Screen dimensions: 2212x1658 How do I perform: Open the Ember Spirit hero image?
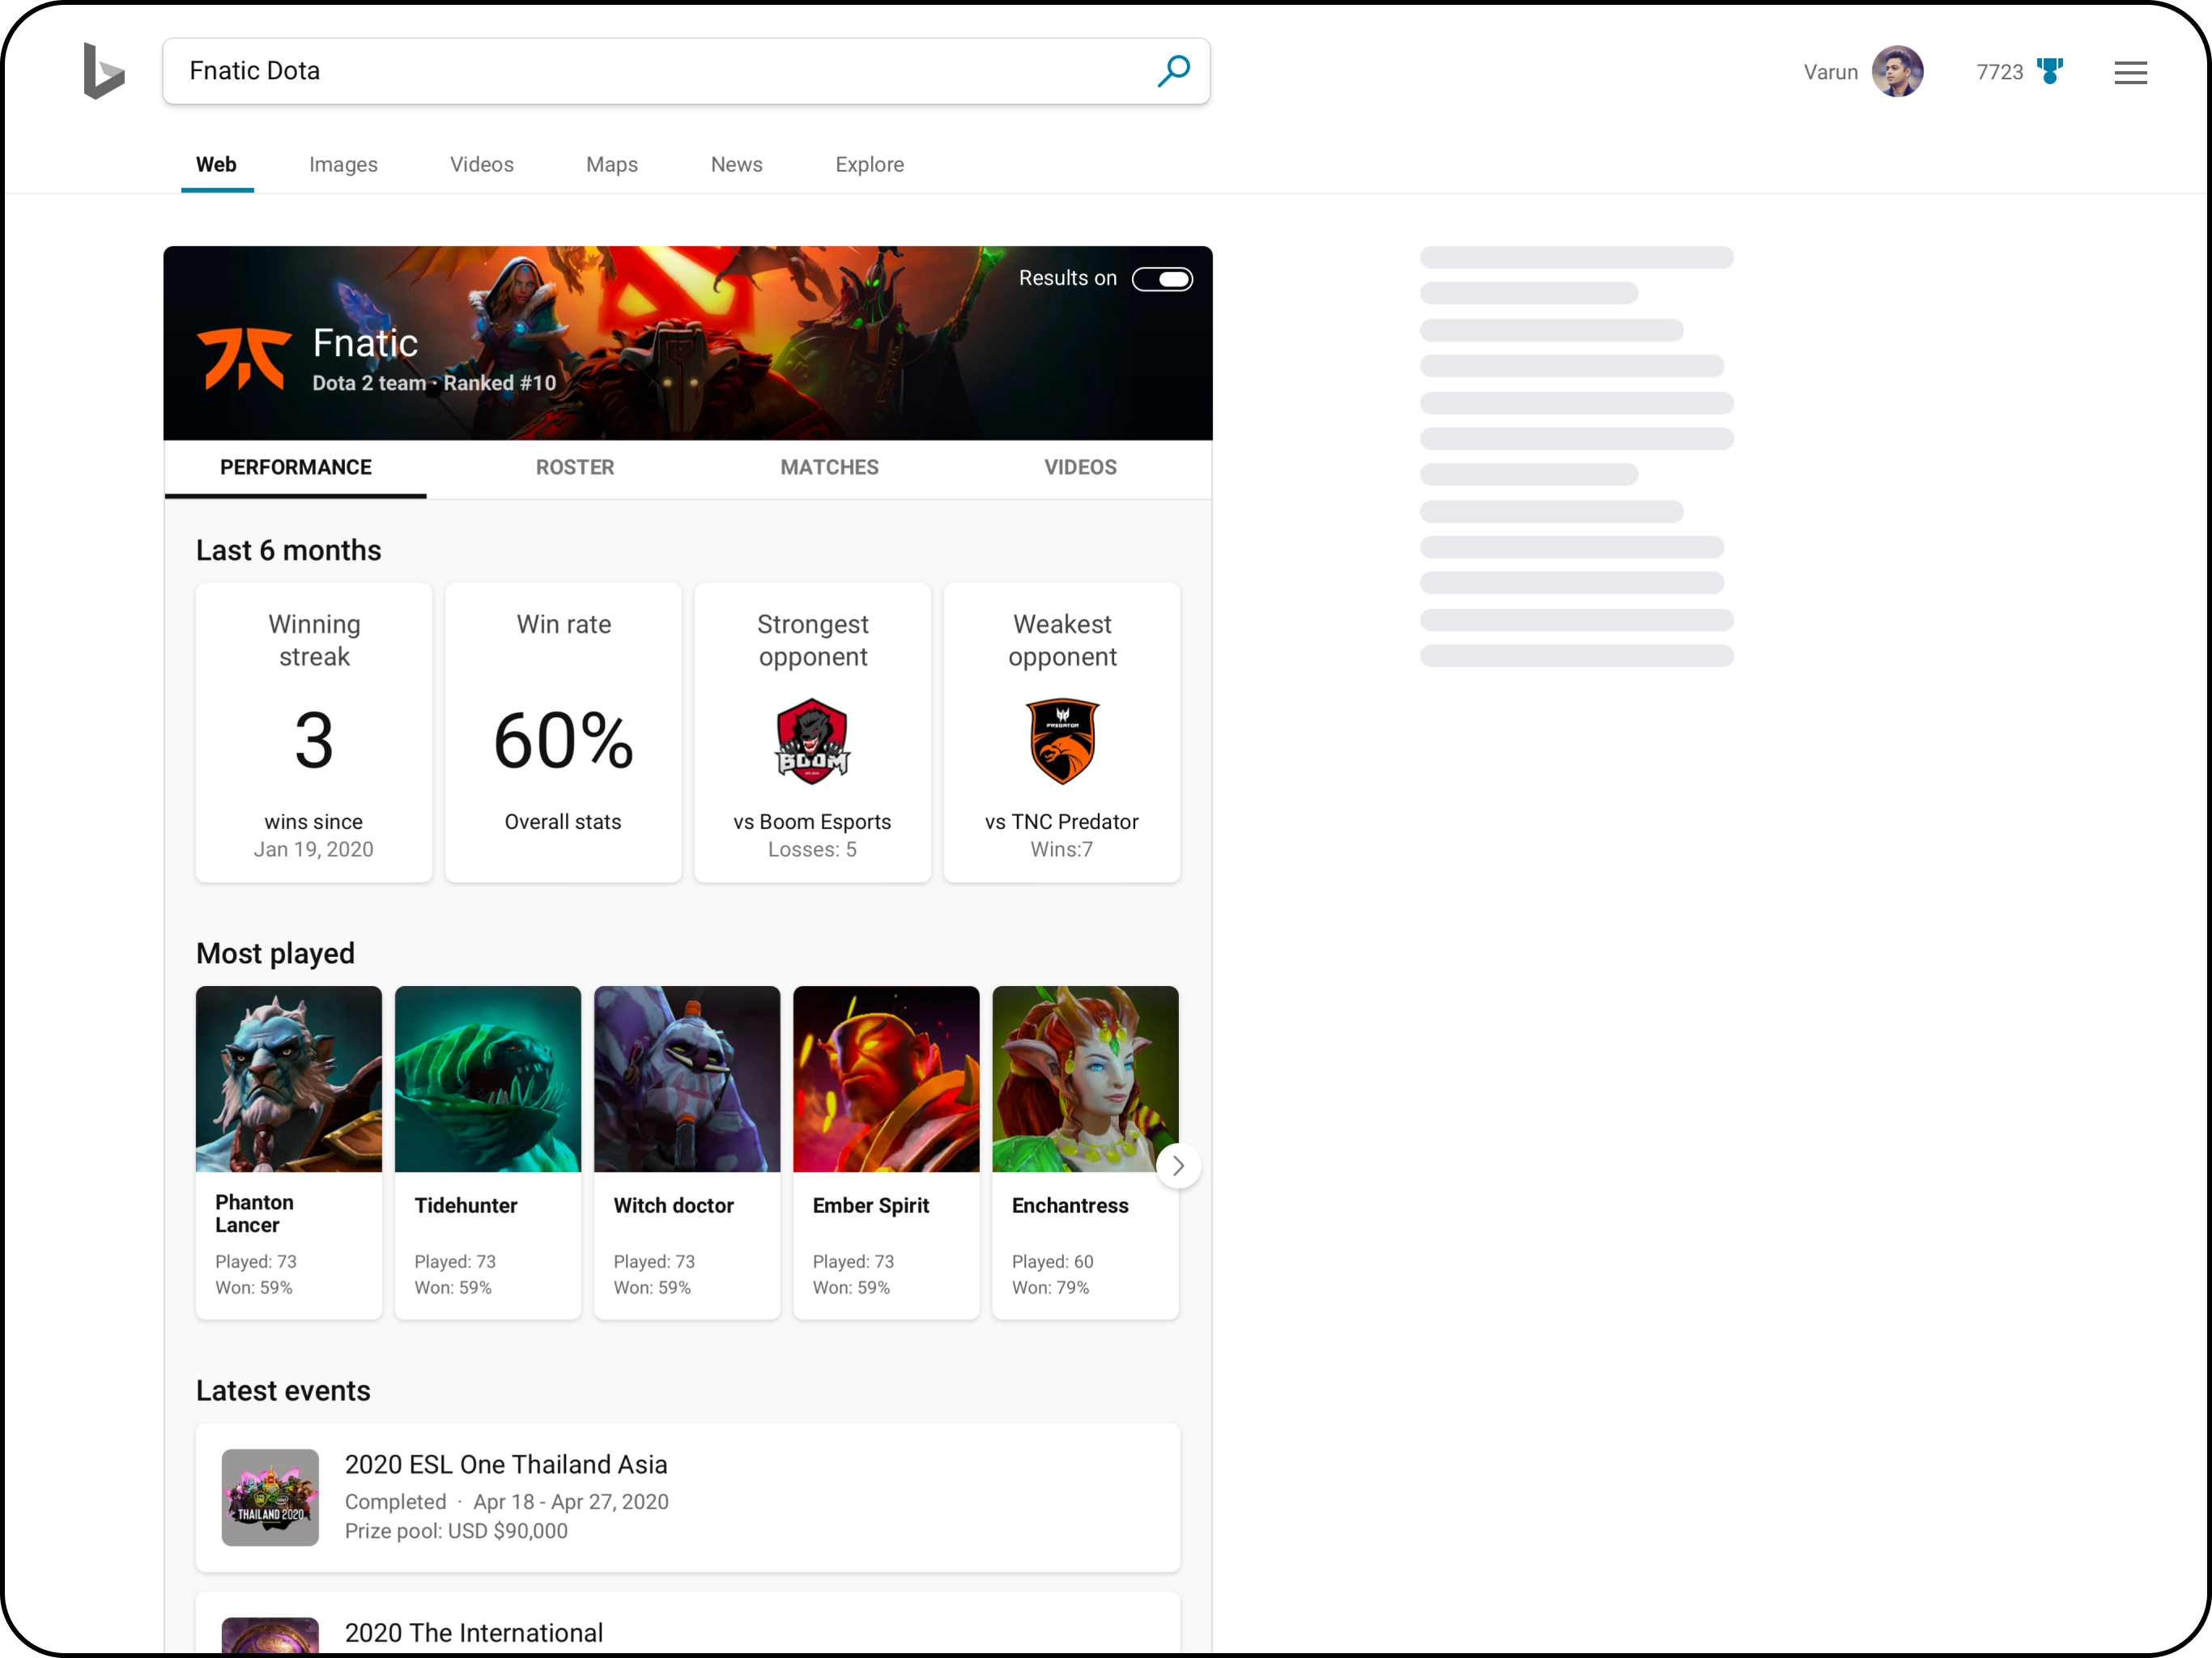pos(886,1079)
